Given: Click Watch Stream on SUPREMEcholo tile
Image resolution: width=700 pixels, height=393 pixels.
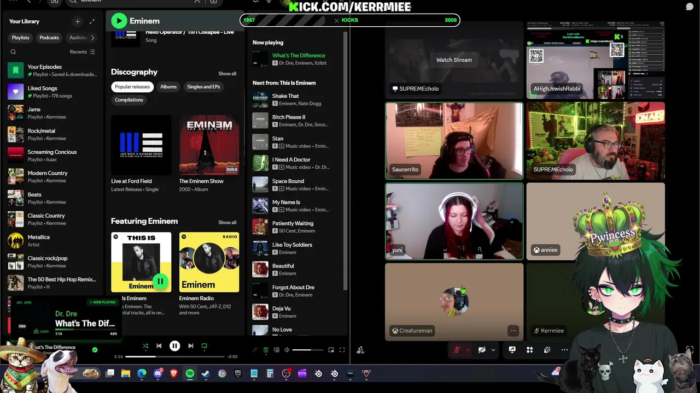Looking at the screenshot, I should [454, 60].
